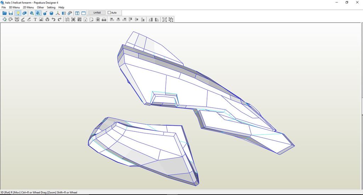This screenshot has height=195, width=363.
Task: Select the edge color pencil tool
Action: click(29, 20)
